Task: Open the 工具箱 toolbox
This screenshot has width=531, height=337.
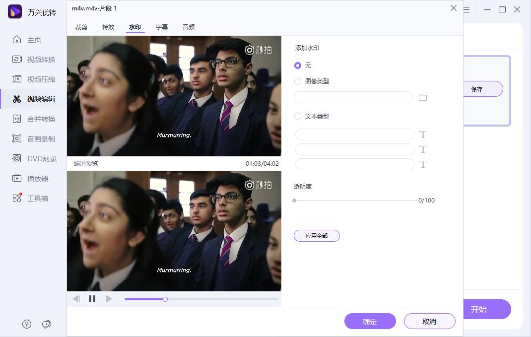Action: (x=37, y=198)
